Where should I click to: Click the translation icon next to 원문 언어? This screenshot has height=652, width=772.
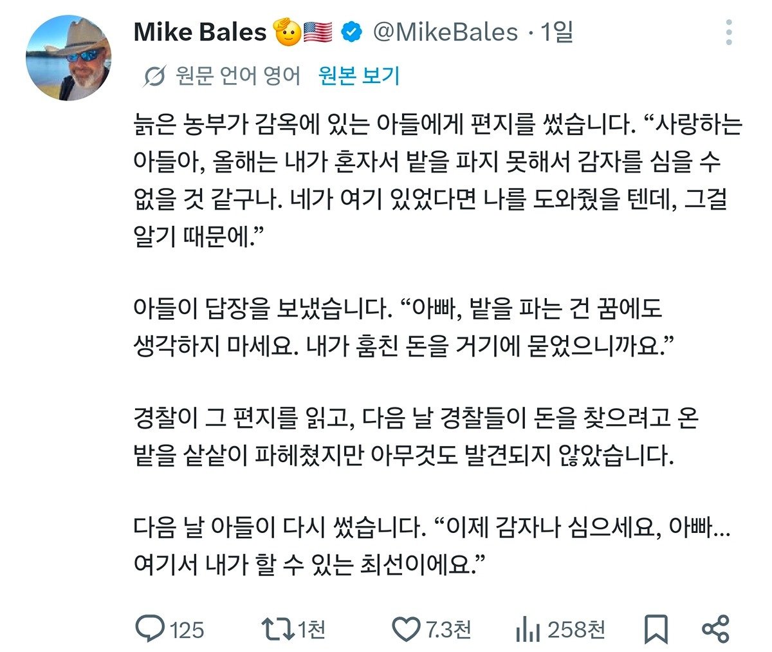point(154,77)
